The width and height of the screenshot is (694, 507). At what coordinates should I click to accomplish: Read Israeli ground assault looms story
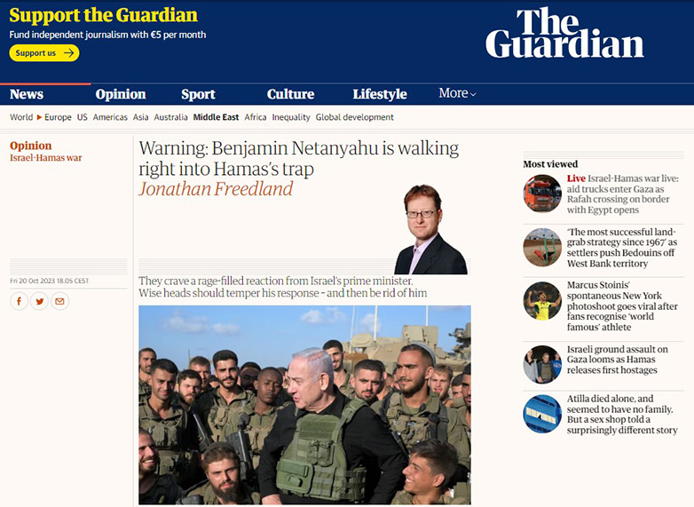click(x=618, y=360)
